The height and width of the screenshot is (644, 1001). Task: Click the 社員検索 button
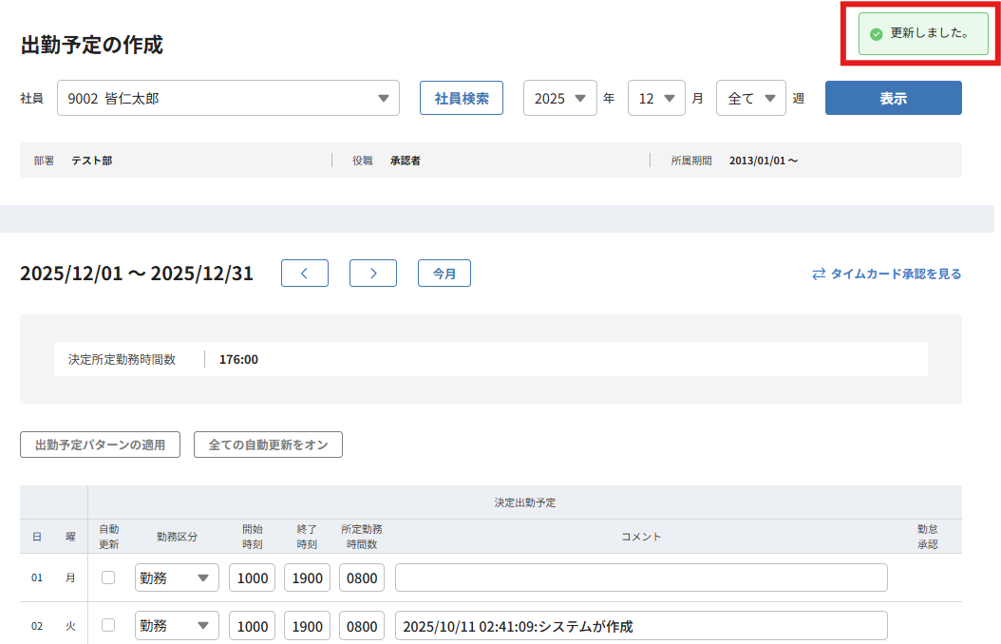pyautogui.click(x=462, y=98)
